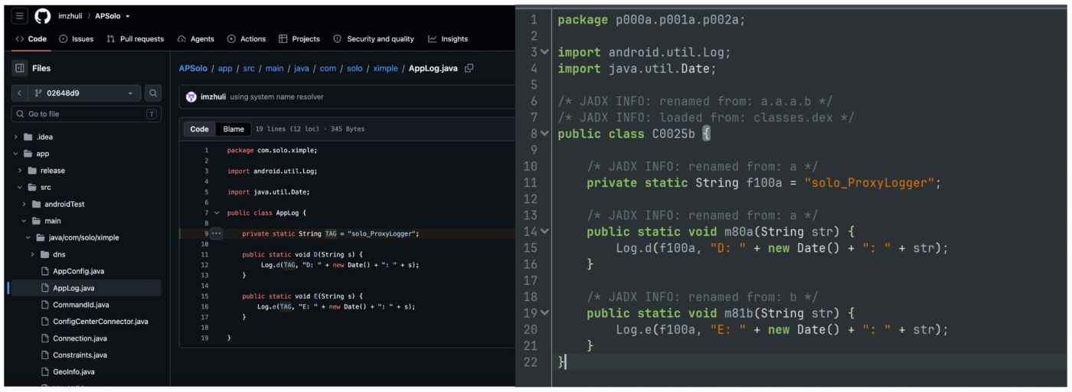The width and height of the screenshot is (1072, 392).
Task: Open the Issues tab
Action: 76,39
